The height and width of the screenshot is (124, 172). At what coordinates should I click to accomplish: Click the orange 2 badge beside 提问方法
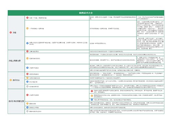tap(11, 80)
